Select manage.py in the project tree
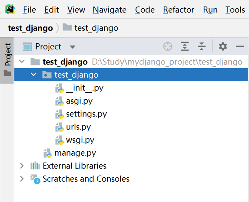 [x=75, y=153]
